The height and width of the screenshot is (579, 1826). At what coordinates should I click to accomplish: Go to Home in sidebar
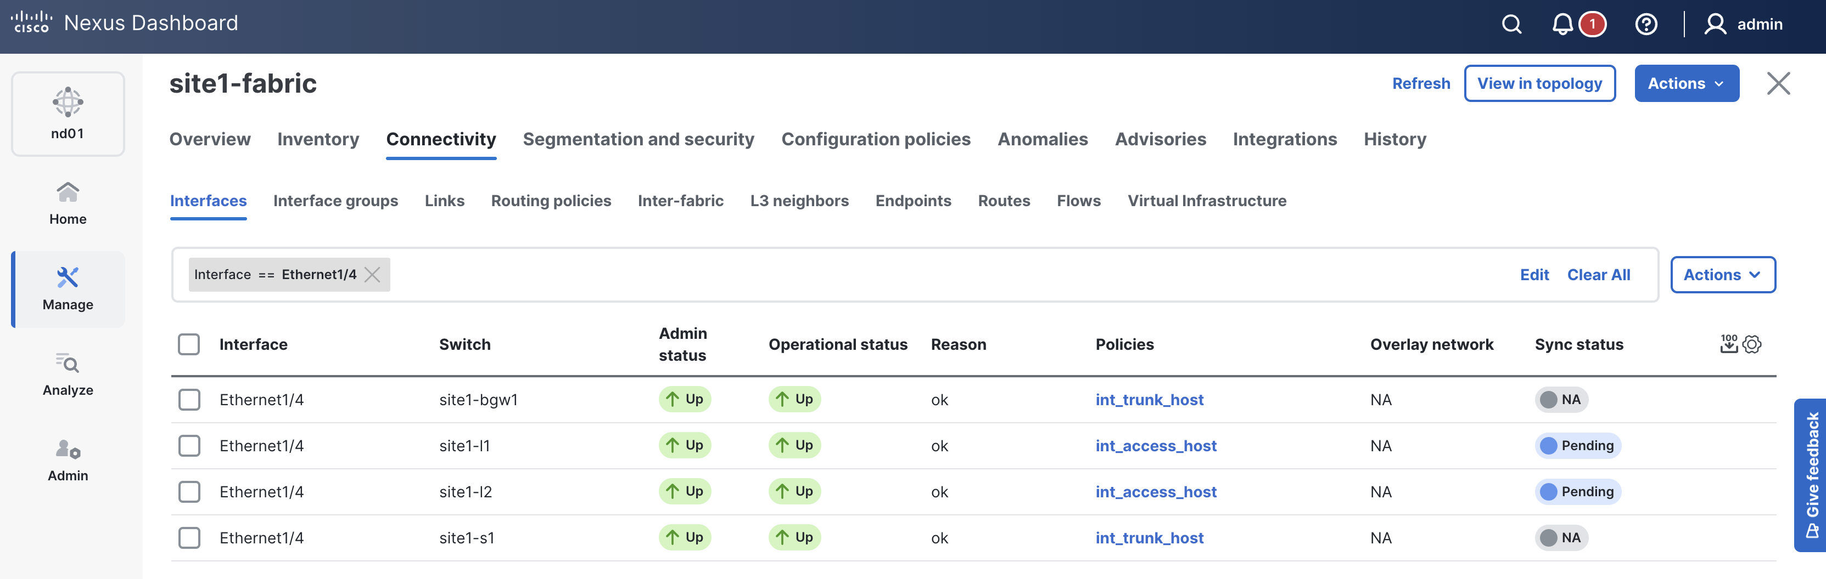(68, 203)
